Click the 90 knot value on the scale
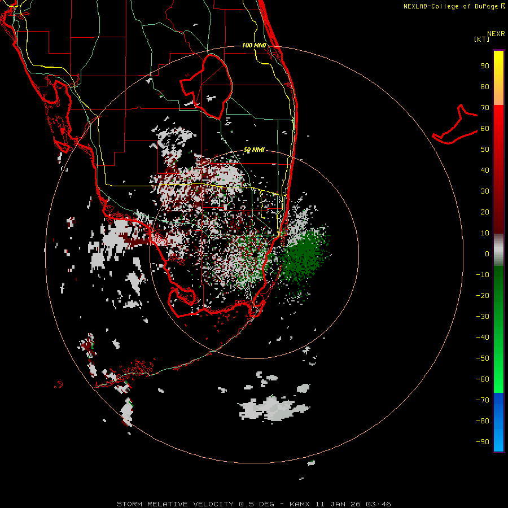The width and height of the screenshot is (508, 508). 485,66
